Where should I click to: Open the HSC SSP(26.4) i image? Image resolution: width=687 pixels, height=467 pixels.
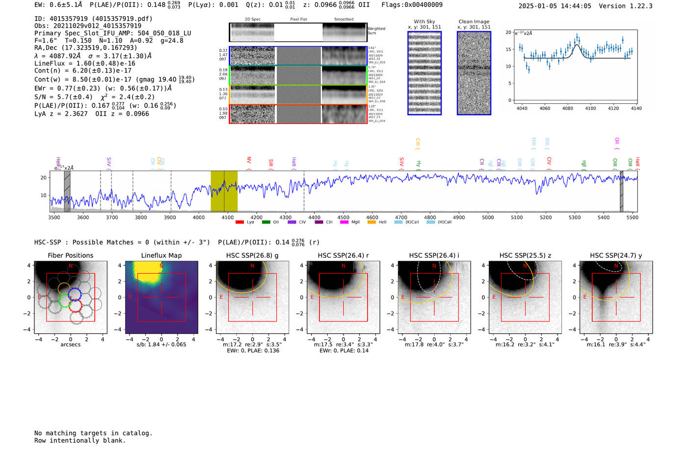(434, 297)
